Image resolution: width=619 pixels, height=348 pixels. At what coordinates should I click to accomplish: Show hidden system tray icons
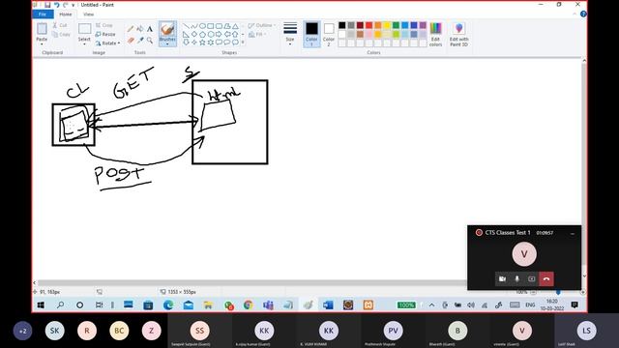[432, 305]
